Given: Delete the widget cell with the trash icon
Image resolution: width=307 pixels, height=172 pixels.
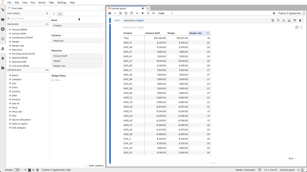Looking at the screenshot, I should (300, 20).
